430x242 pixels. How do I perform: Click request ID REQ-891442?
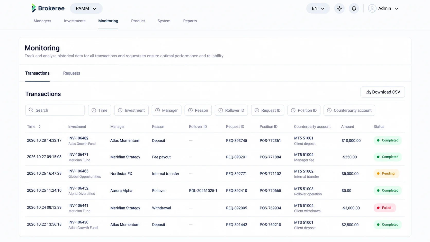pos(237,225)
